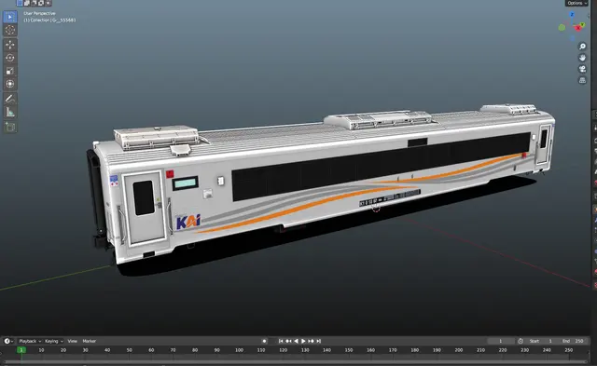The height and width of the screenshot is (366, 597).
Task: Click the viewport zoom magnifier icon
Action: (582, 47)
